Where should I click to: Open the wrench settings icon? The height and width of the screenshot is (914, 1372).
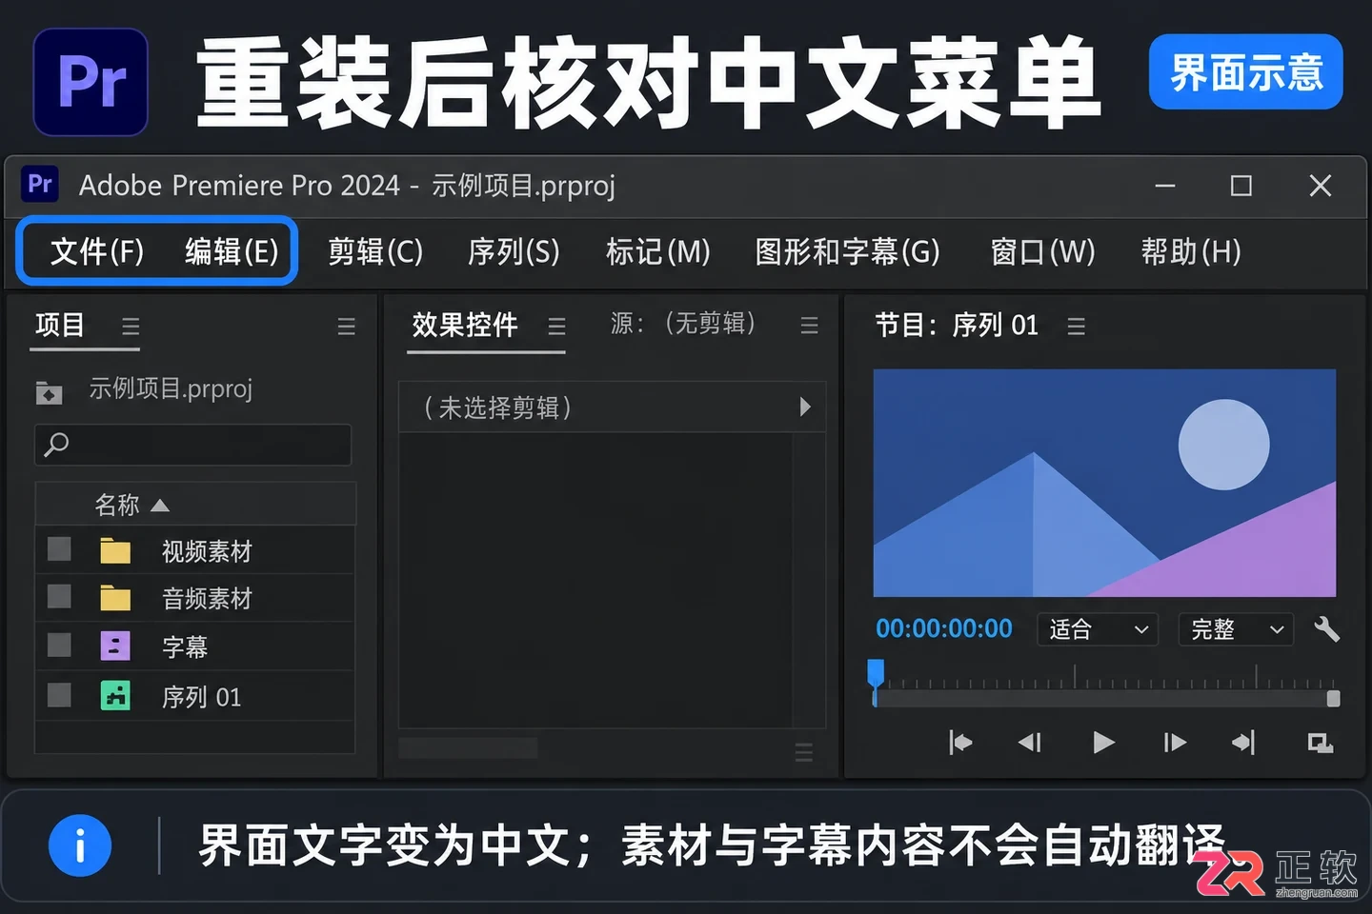(1326, 628)
